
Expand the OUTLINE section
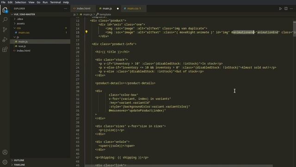point(40,160)
